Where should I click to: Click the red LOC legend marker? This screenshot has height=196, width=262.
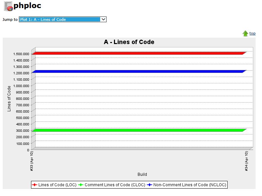tap(35, 185)
